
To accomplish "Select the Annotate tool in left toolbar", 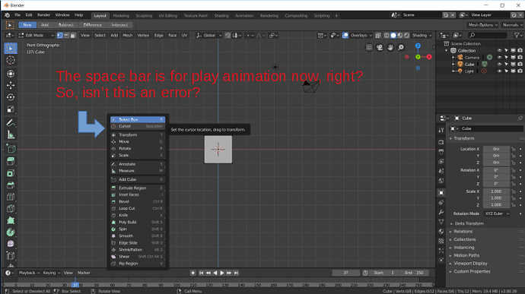I will [11, 123].
